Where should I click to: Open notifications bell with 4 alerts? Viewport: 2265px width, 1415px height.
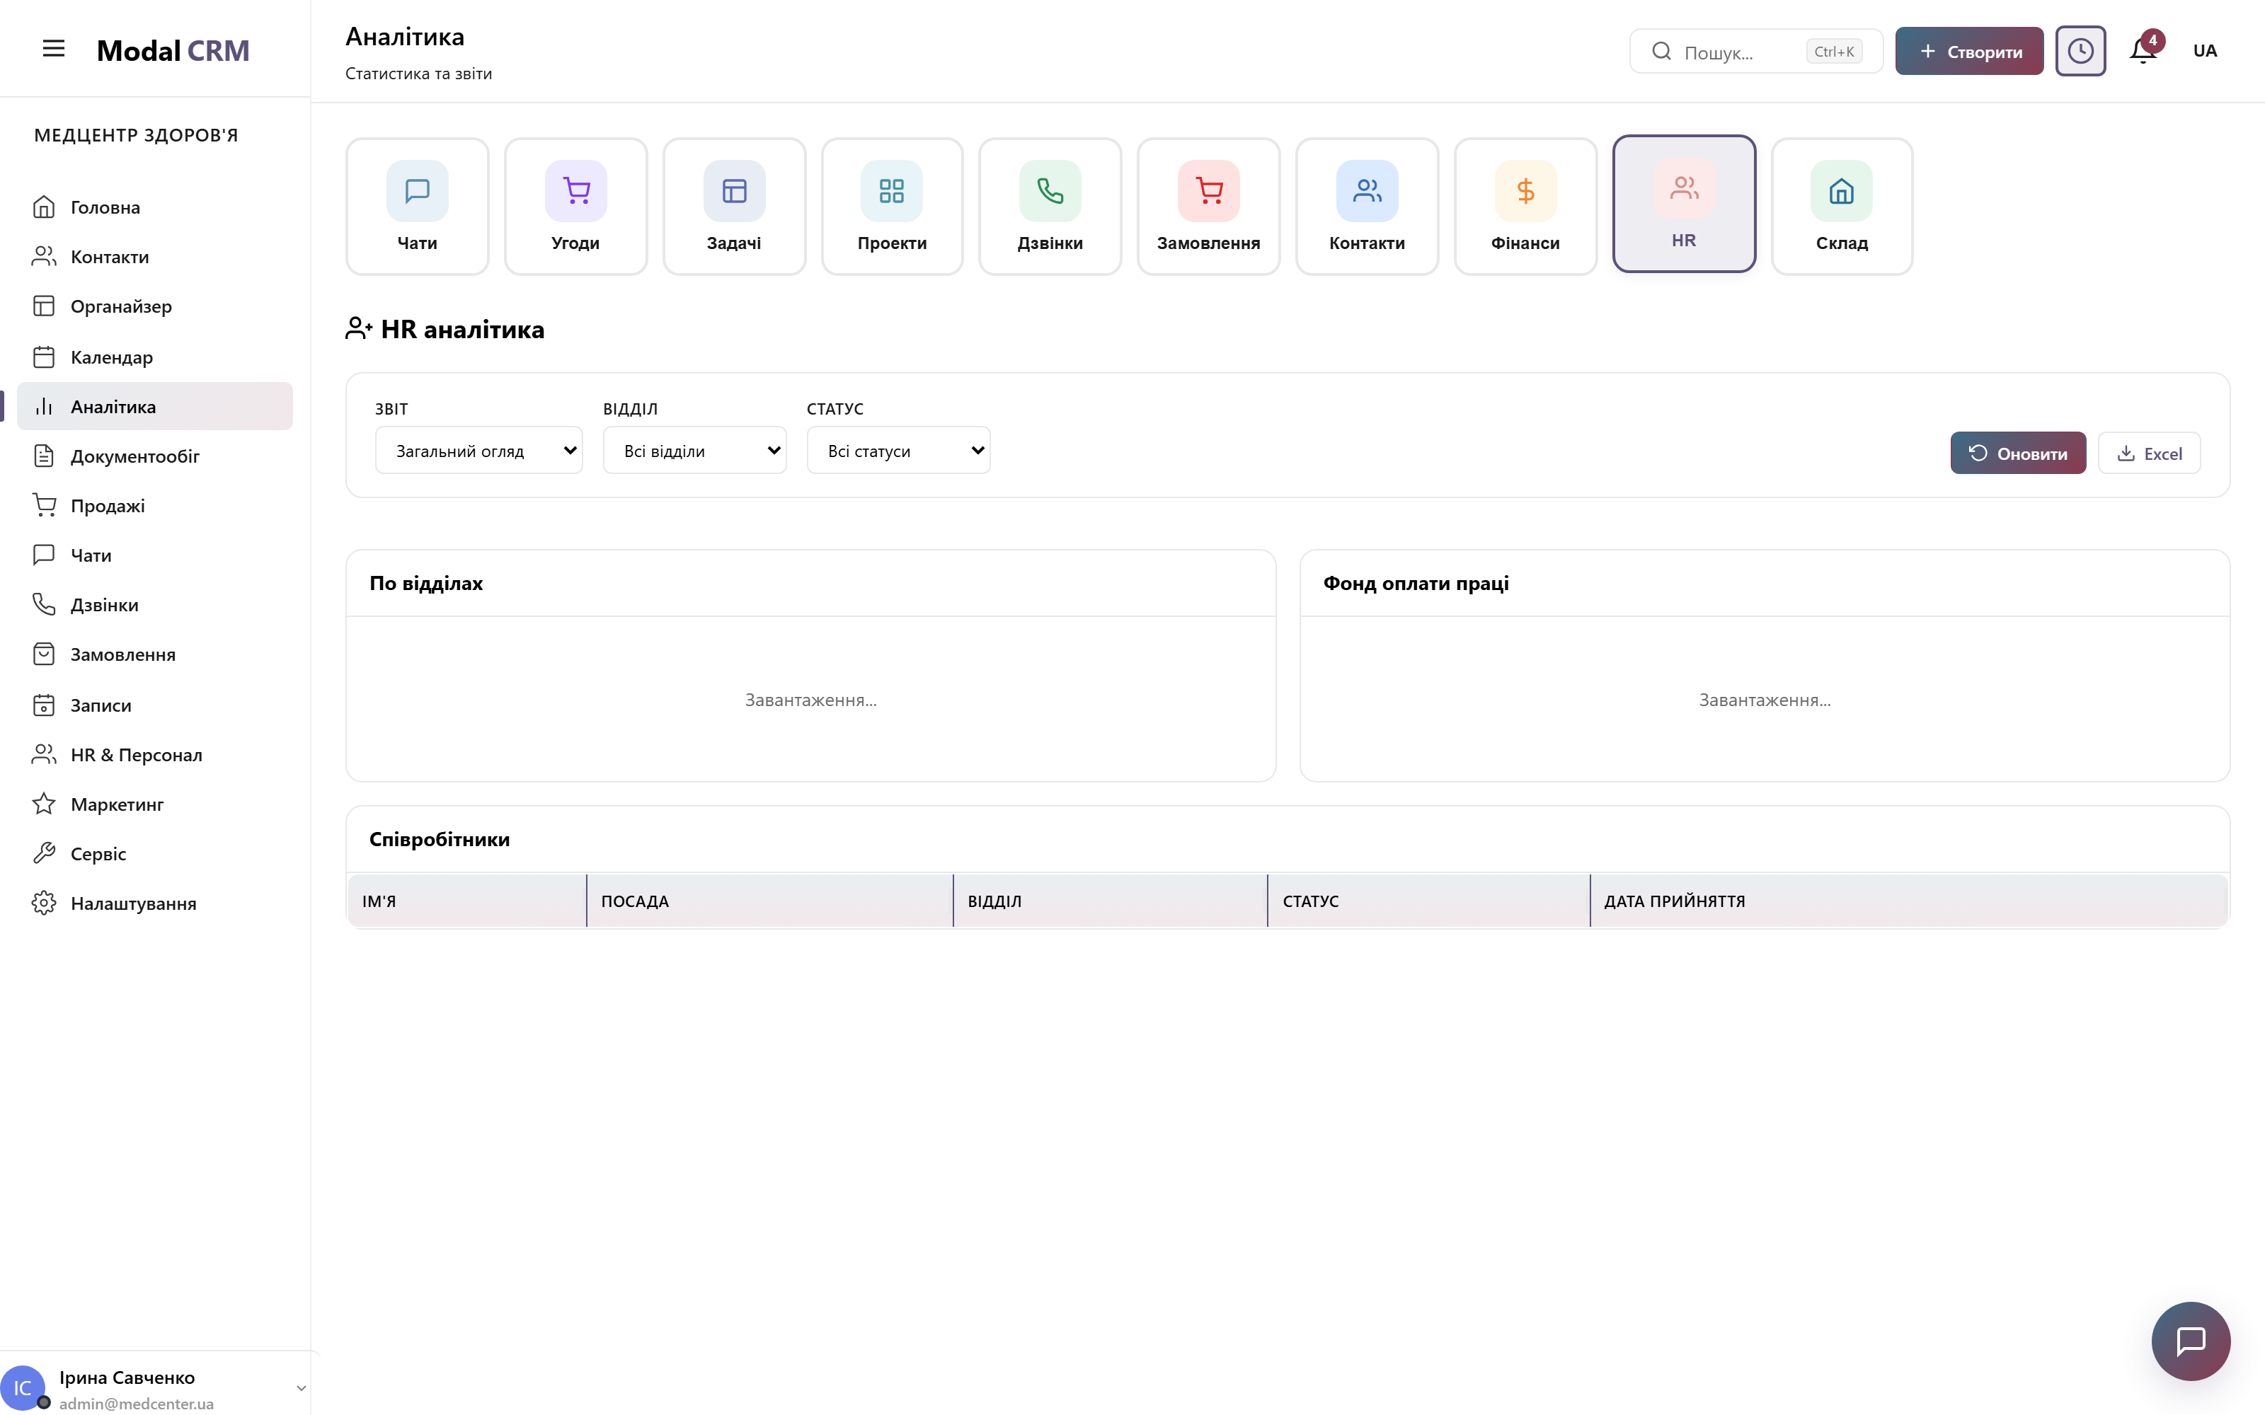[x=2143, y=50]
